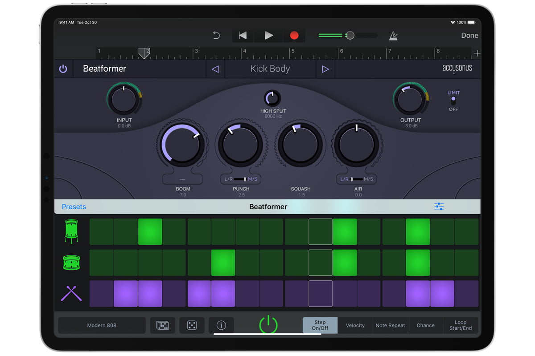
Task: Toggle AIR L/R to M/S switch
Action: pos(356,179)
